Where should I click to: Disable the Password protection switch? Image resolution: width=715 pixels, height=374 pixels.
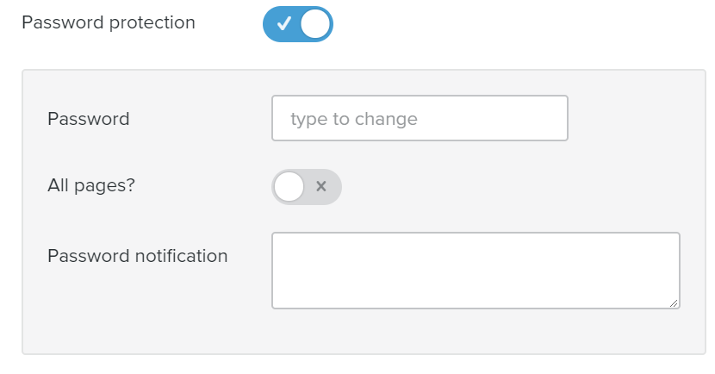(x=297, y=24)
